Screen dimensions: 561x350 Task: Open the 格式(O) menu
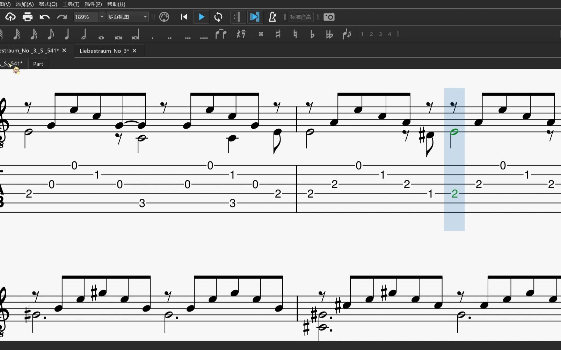pyautogui.click(x=48, y=4)
